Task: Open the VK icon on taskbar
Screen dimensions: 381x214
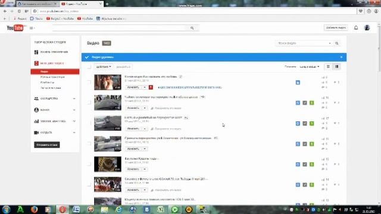Action: [x=147, y=209]
